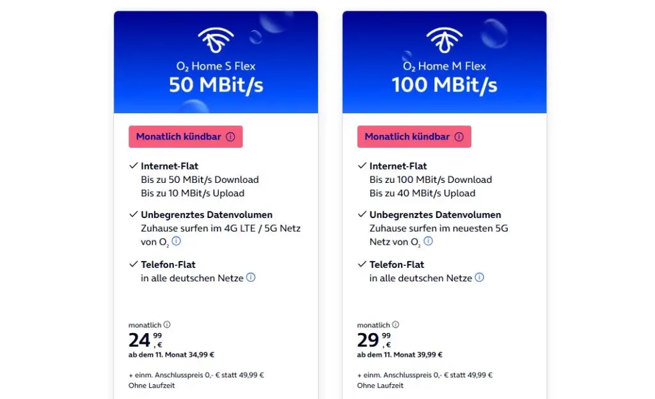Click checkmark beside Unbegrenztes Datenvolumen in M Flex
Screen dimensions: 655x399
coord(361,215)
